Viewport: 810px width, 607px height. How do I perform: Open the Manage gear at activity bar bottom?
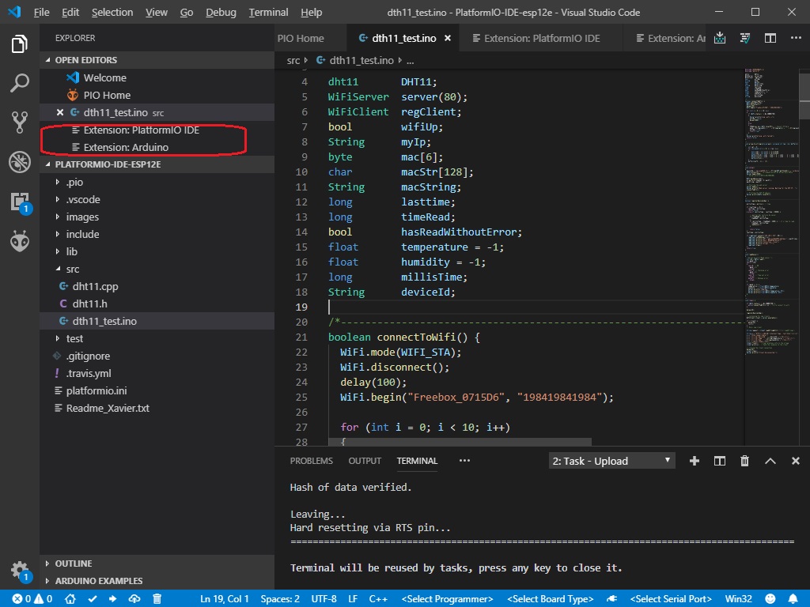point(21,571)
